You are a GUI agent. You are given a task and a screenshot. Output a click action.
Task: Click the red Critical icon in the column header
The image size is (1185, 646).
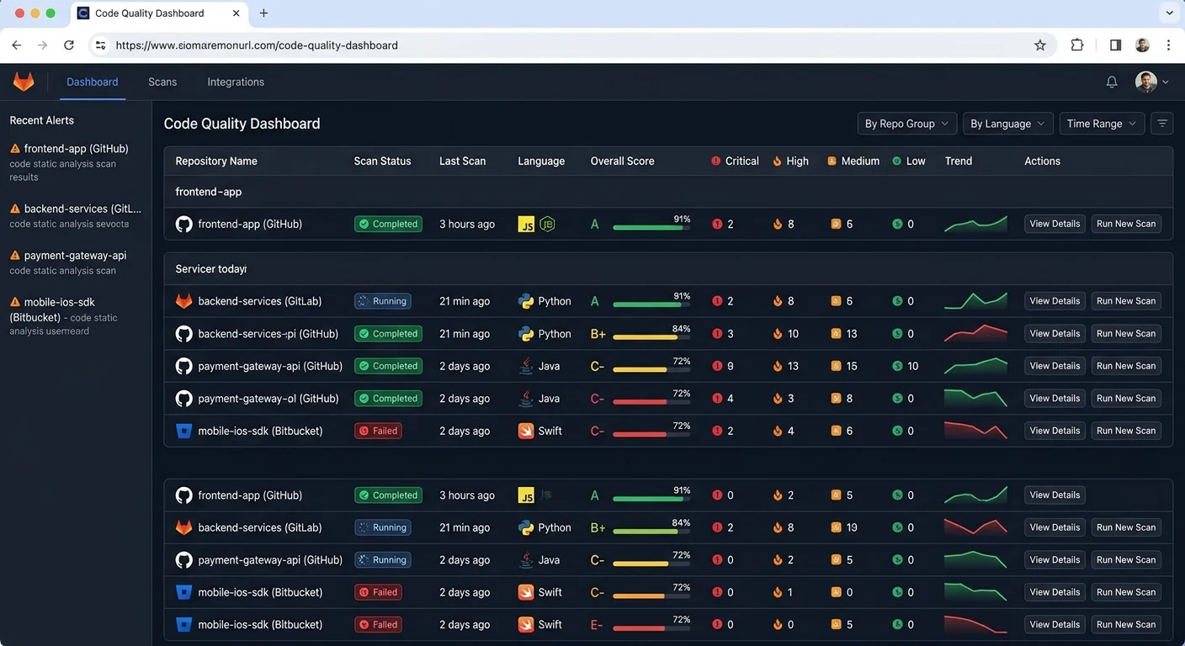pyautogui.click(x=716, y=161)
